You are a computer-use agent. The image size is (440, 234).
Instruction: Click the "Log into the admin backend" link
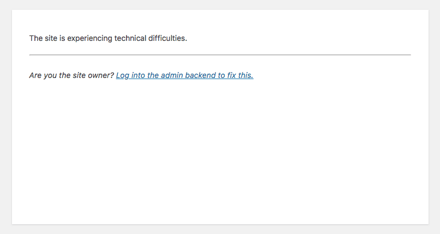click(184, 75)
